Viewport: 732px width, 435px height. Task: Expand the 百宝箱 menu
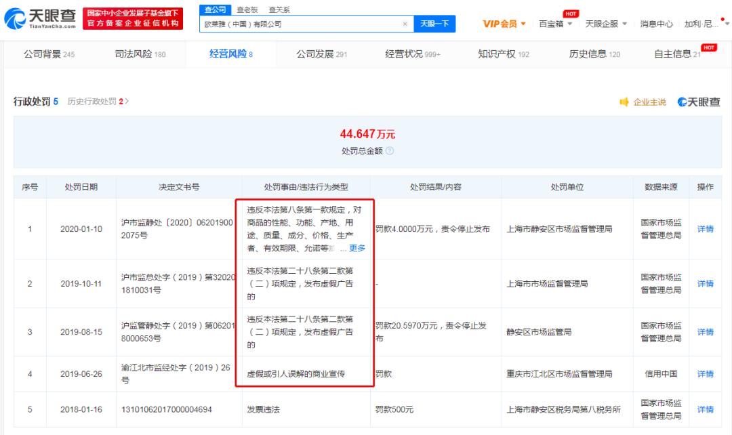556,24
